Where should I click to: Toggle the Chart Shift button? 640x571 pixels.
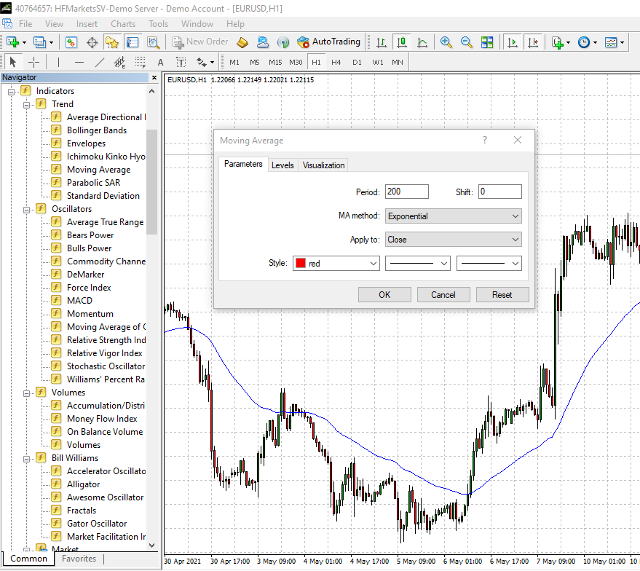(x=534, y=42)
